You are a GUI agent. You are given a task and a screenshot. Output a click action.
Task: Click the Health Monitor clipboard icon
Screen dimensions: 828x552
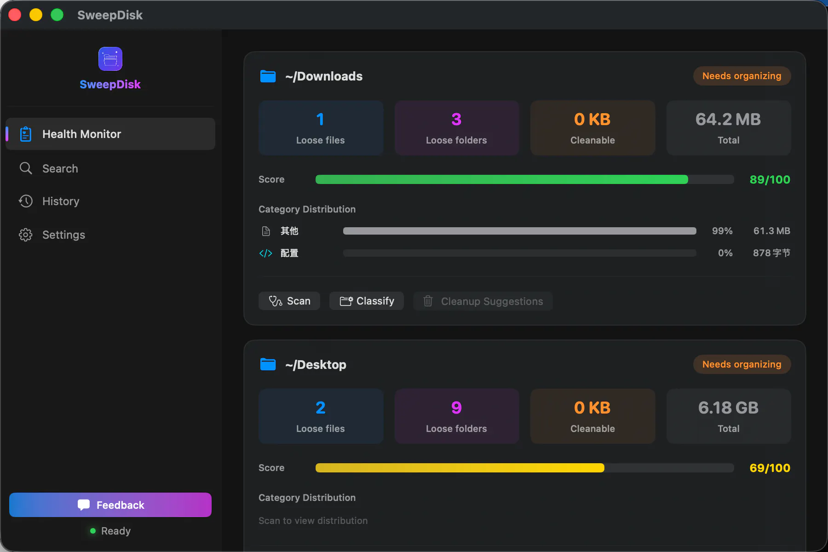point(26,134)
